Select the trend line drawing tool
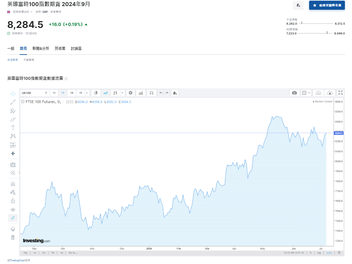Viewport: 352px width, 264px height. (x=13, y=102)
